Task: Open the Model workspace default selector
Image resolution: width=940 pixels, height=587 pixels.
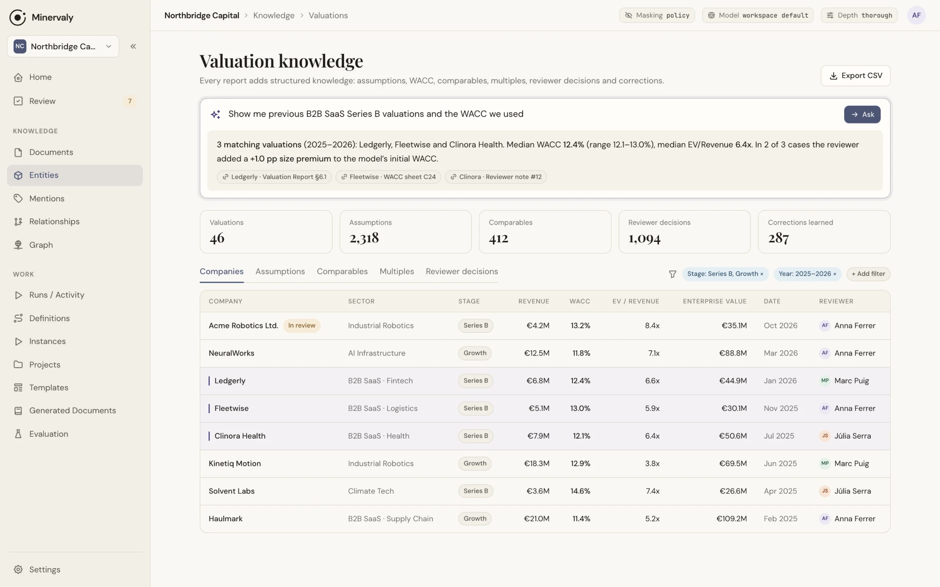Action: (x=758, y=15)
